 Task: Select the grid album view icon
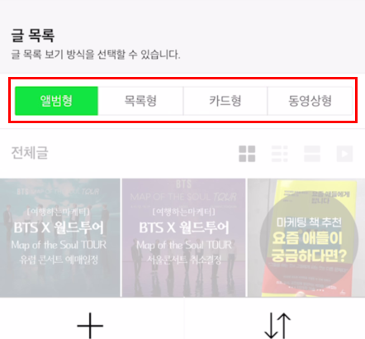click(247, 154)
